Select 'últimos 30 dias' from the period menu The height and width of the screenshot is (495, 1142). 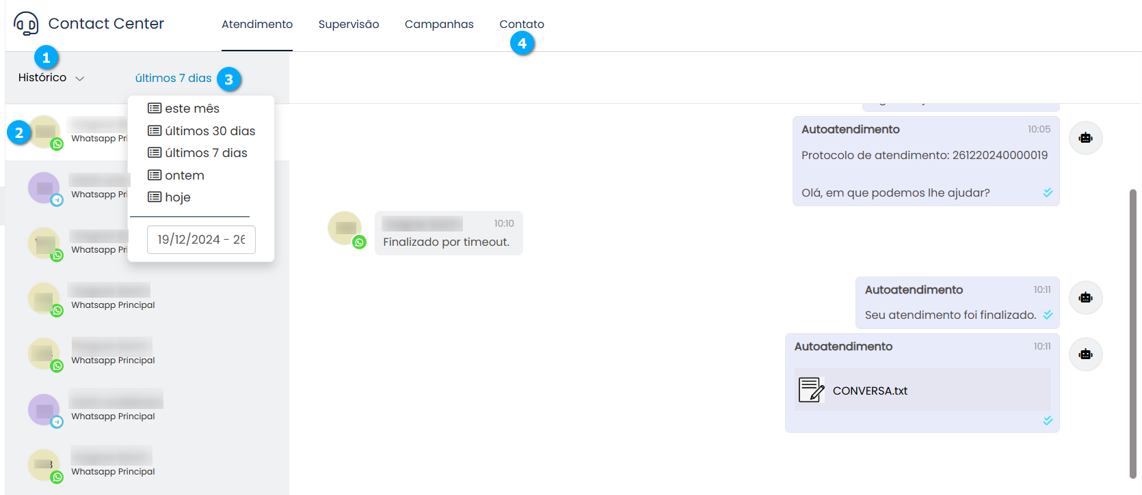209,131
